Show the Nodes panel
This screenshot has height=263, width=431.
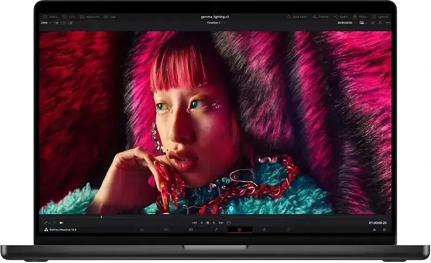(341, 17)
